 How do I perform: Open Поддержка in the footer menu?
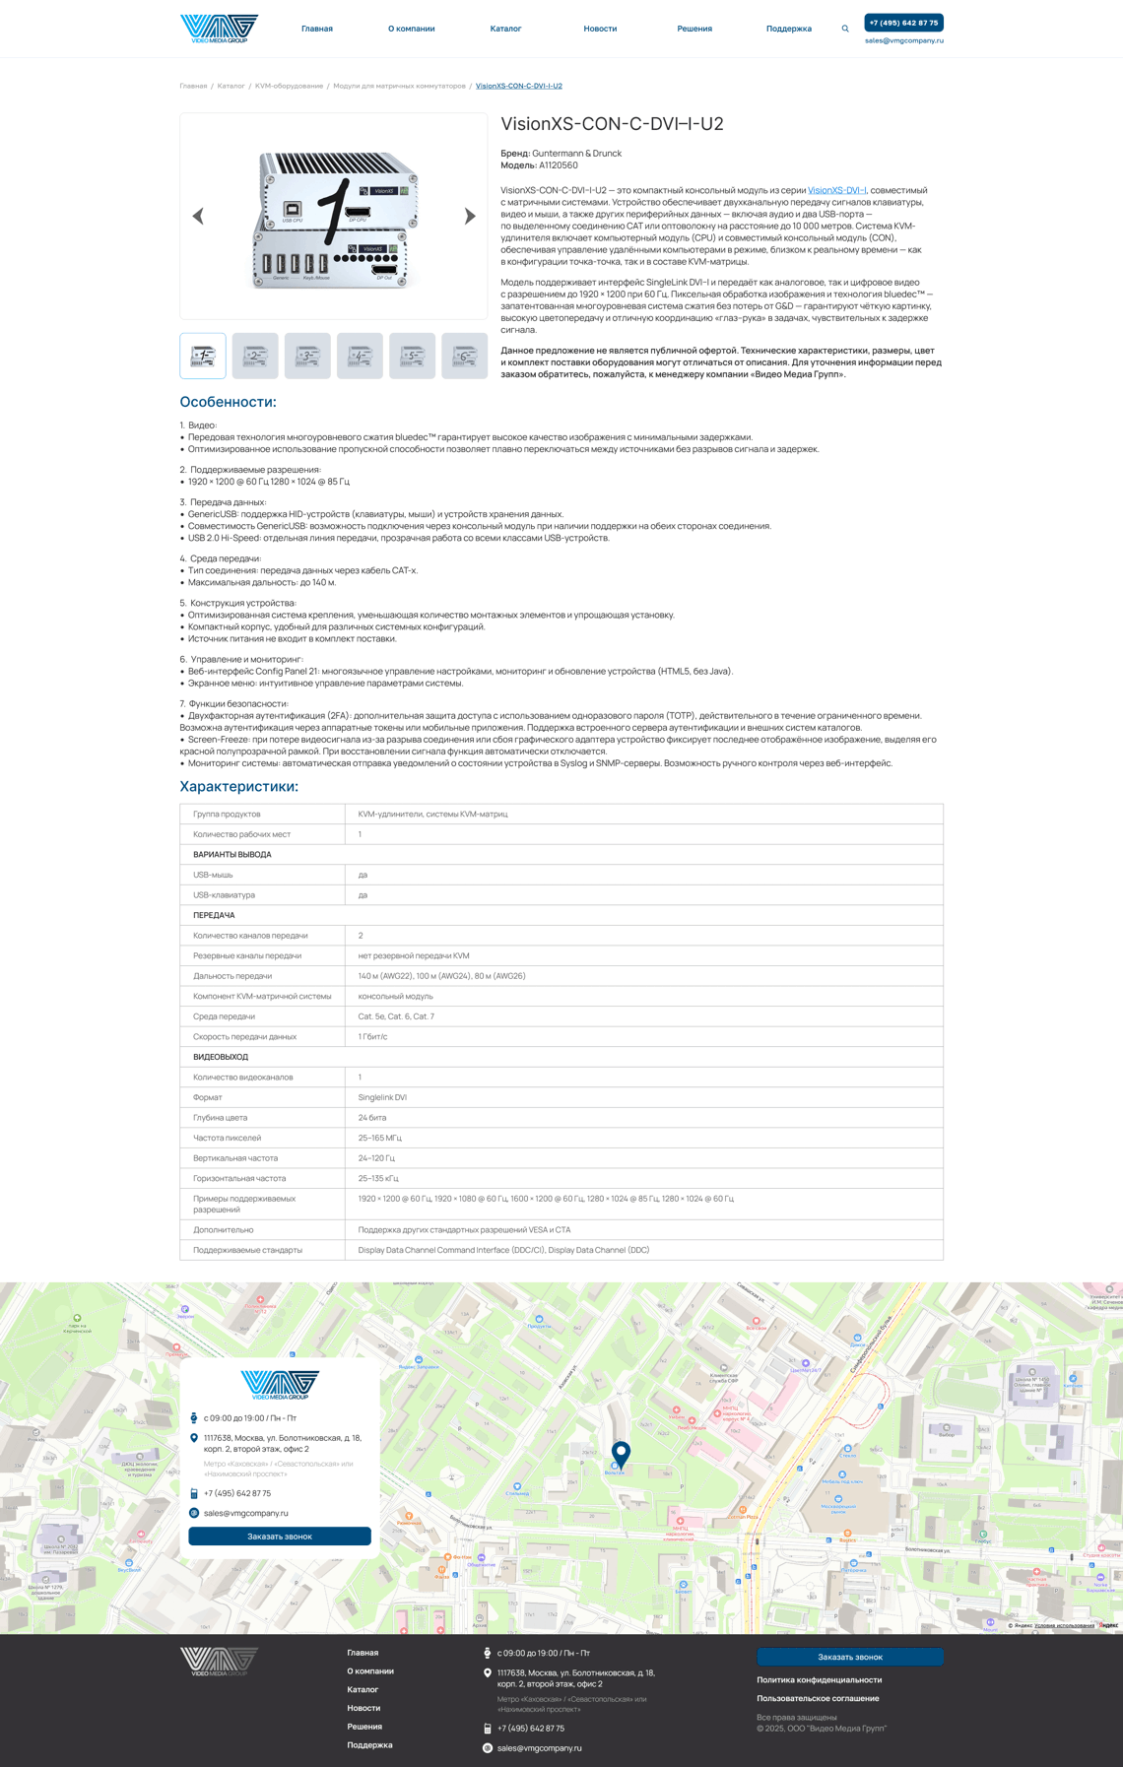click(x=369, y=1745)
